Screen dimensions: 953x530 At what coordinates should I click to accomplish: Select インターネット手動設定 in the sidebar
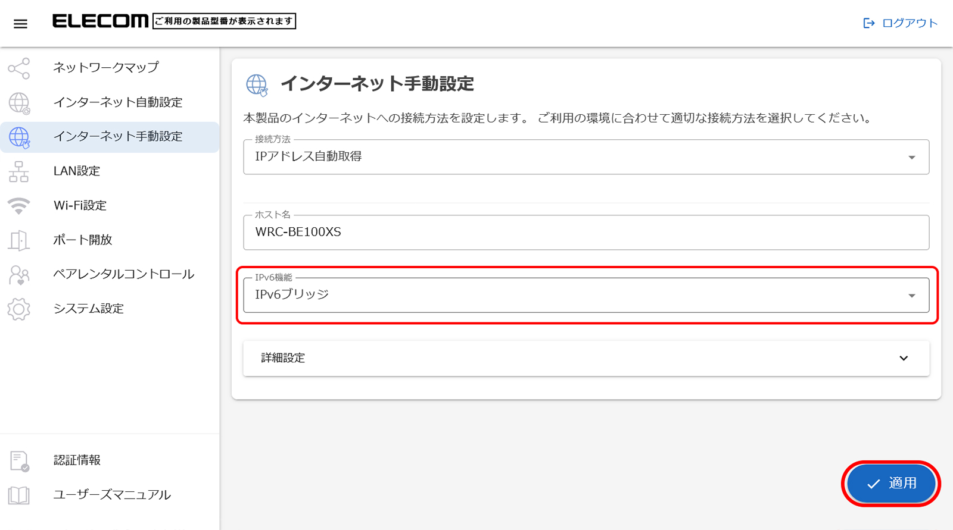[118, 137]
